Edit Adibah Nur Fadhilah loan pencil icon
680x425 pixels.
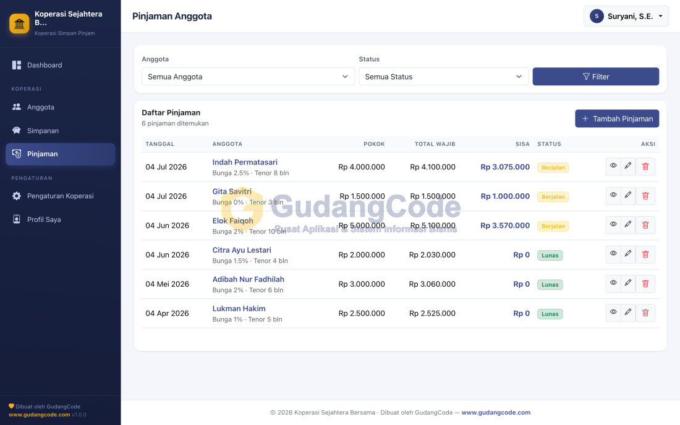point(628,284)
